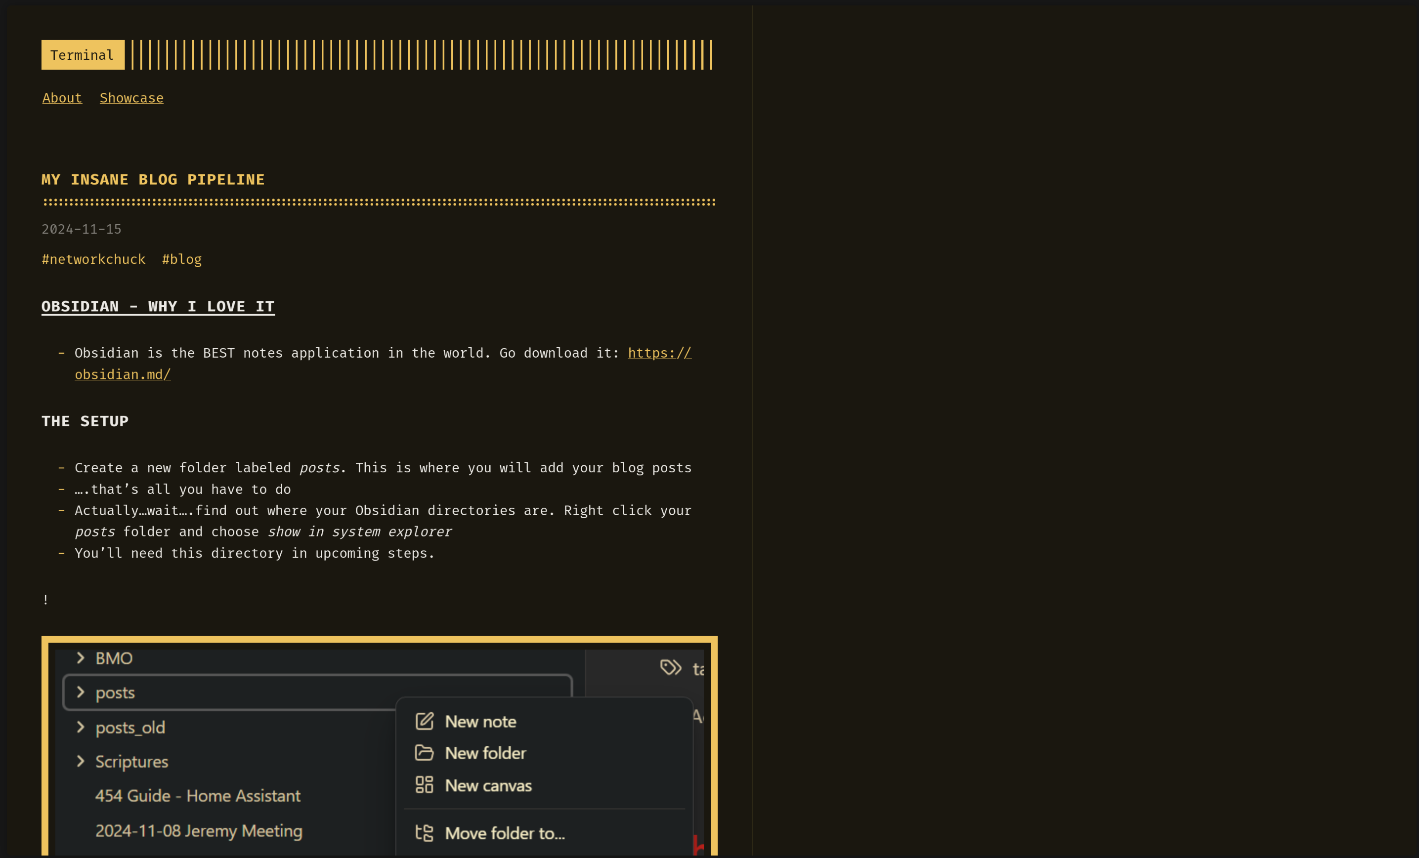The image size is (1419, 858).
Task: Open the #blog tag
Action: 182,259
